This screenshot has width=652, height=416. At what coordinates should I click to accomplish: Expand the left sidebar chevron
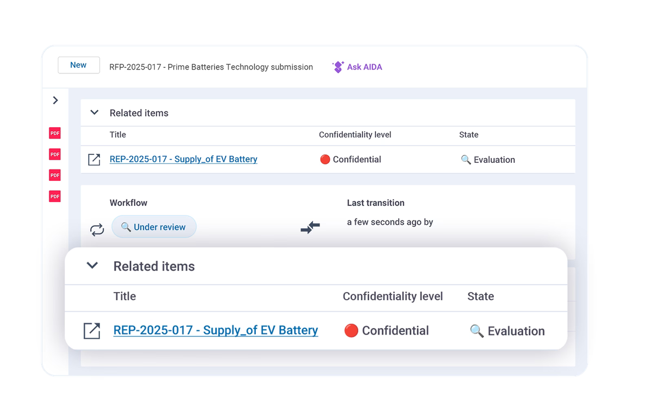tap(55, 100)
